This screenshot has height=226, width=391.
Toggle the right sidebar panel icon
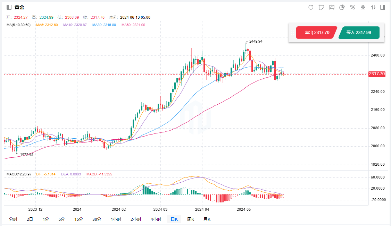pyautogui.click(x=383, y=7)
